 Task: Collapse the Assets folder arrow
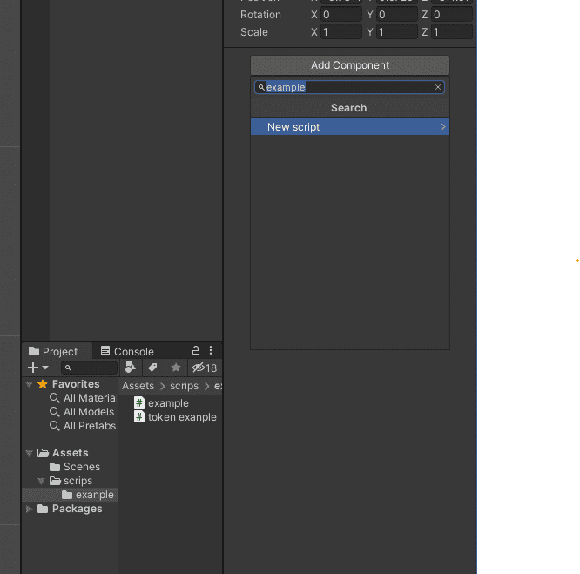30,453
